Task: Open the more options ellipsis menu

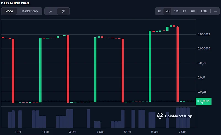Action: [215, 11]
